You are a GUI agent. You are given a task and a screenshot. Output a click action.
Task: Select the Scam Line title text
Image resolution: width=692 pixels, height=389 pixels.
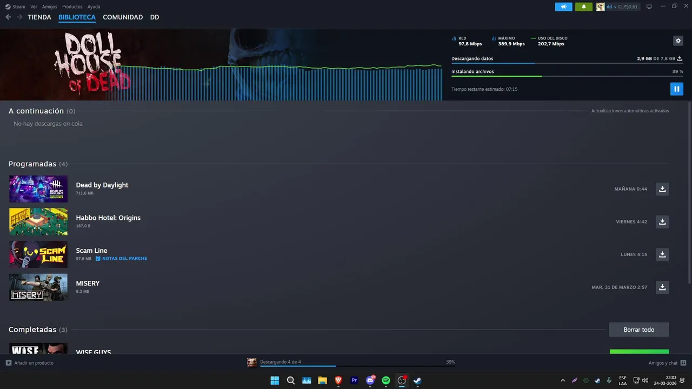[91, 251]
